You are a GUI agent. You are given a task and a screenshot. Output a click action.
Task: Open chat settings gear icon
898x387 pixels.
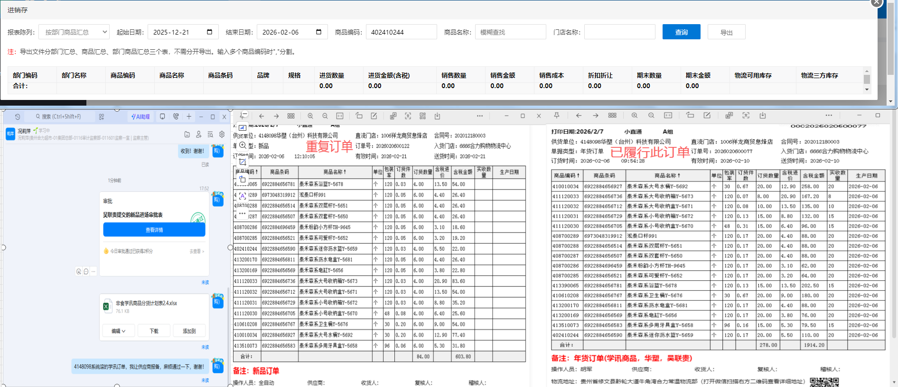click(x=222, y=135)
